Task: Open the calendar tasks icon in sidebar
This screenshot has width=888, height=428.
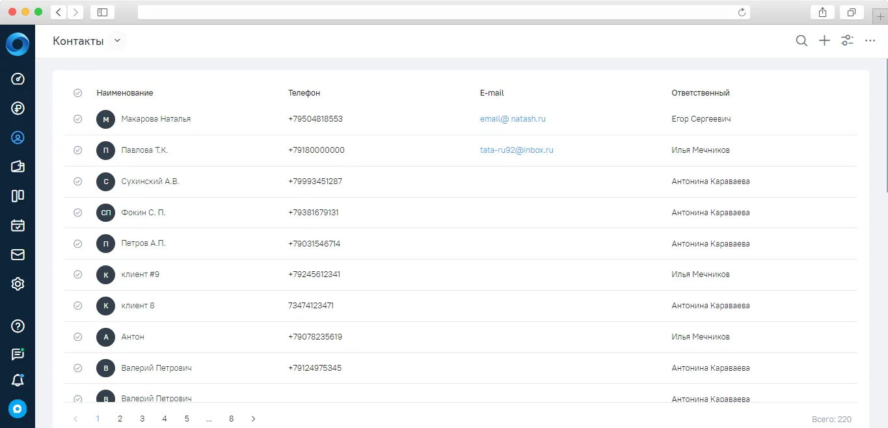Action: point(18,226)
